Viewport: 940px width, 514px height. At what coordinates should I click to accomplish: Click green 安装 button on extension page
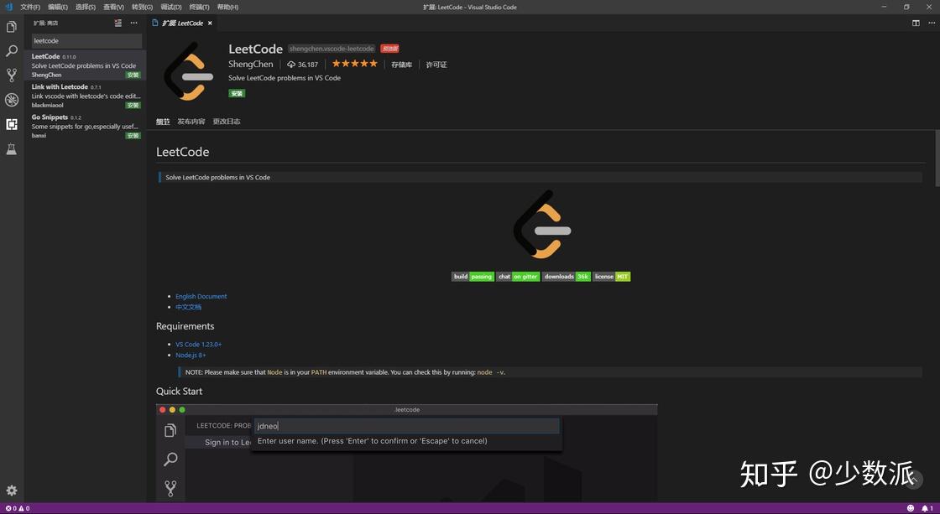(237, 93)
